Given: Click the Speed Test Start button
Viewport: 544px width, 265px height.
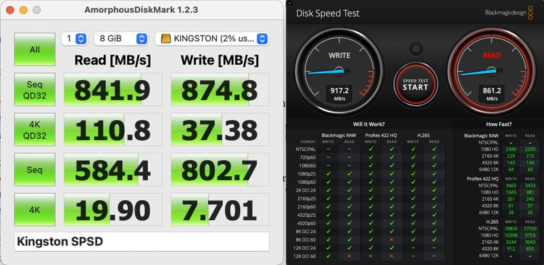Looking at the screenshot, I should 415,84.
